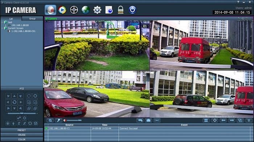Click the key icon below video
This screenshot has height=142, width=254.
(58, 120)
